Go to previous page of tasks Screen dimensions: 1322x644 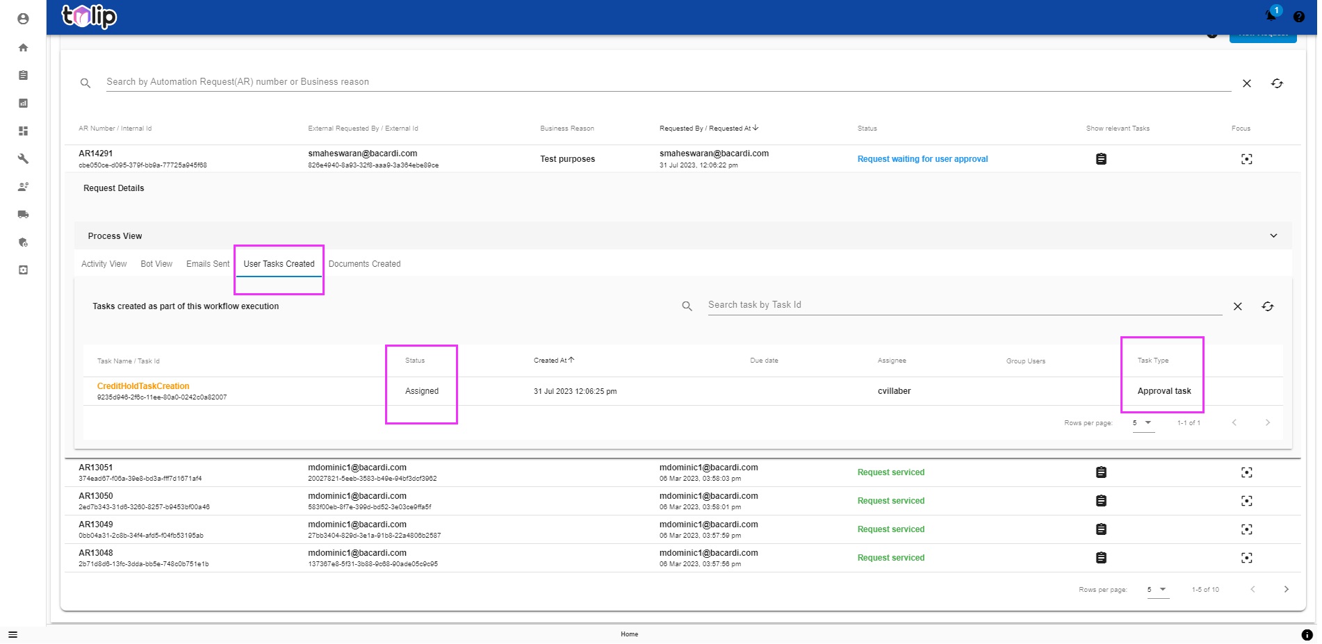[1234, 422]
